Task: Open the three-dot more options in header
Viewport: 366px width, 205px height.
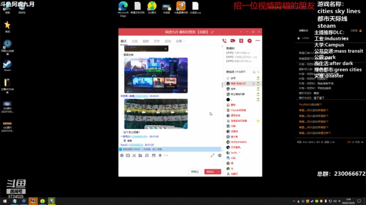Action: pos(258,41)
